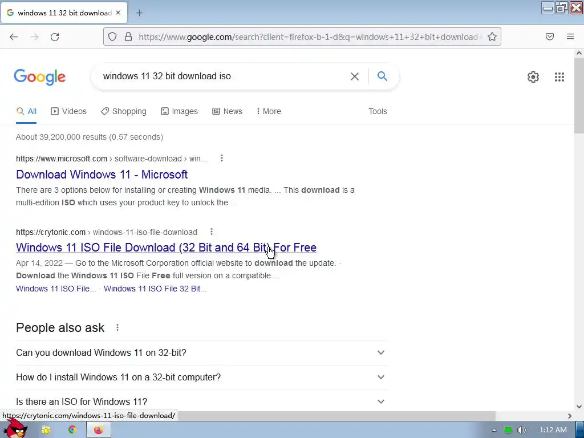Click the vertical scrollbar thumb
This screenshot has width=584, height=438.
579,96
